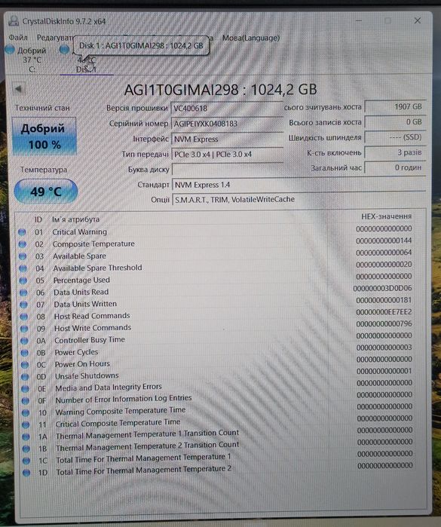
Task: Click the features field S.M.A.R.T., TRIM, VolatileWriteCache
Action: click(x=299, y=199)
